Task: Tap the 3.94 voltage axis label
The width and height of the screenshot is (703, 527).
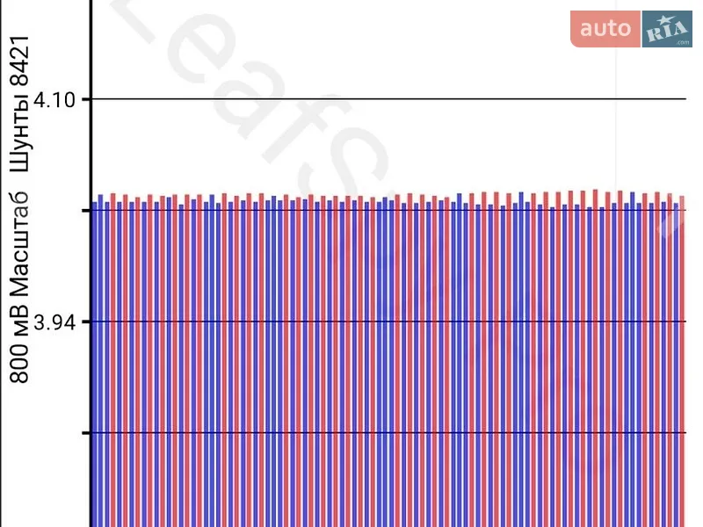Action: (54, 322)
